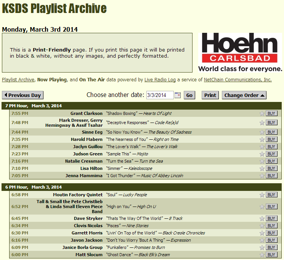Click album title Black Elk's Dream
Screen dimensions: 284x260
[154, 255]
